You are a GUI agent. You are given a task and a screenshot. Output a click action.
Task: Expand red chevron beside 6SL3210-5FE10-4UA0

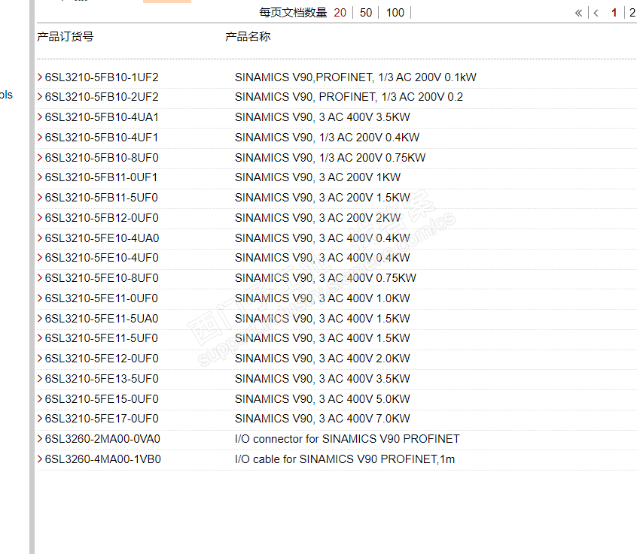[x=40, y=238]
